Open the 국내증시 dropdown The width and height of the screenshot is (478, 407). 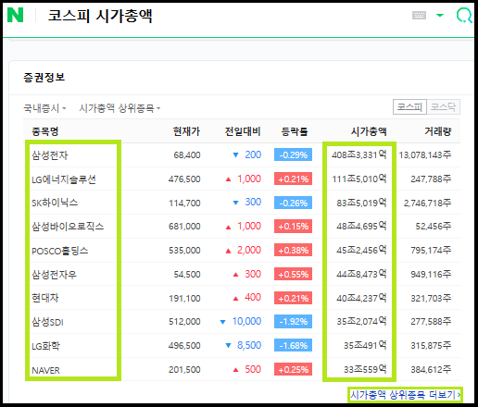(x=44, y=108)
